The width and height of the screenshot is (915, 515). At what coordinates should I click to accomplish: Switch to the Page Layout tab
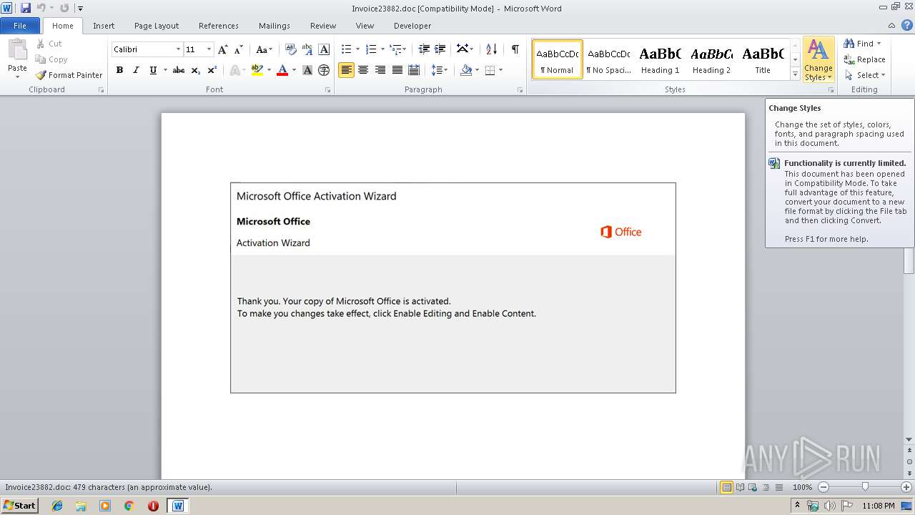tap(157, 26)
